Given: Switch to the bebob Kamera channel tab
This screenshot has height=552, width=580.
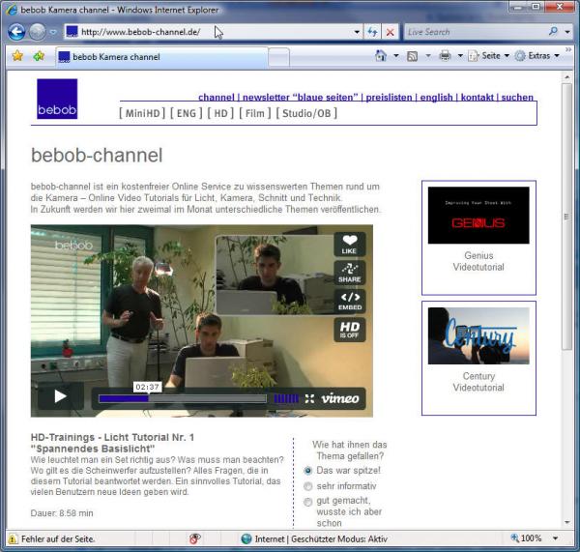Looking at the screenshot, I should click(116, 57).
